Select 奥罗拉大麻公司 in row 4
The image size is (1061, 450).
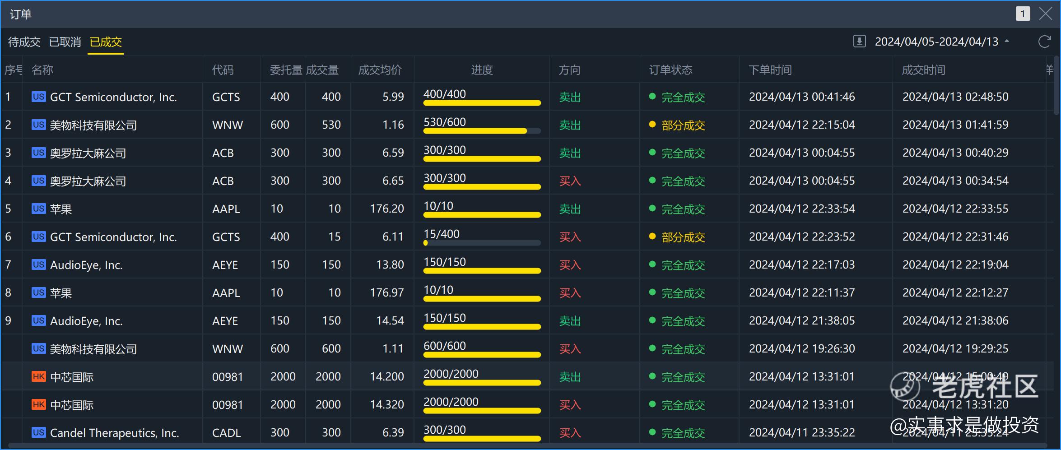pyautogui.click(x=88, y=181)
